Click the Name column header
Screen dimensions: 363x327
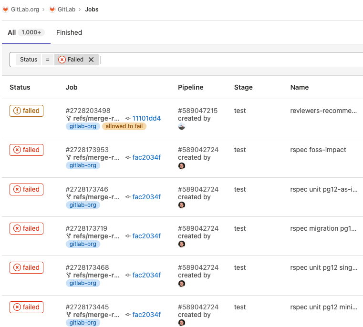[300, 87]
